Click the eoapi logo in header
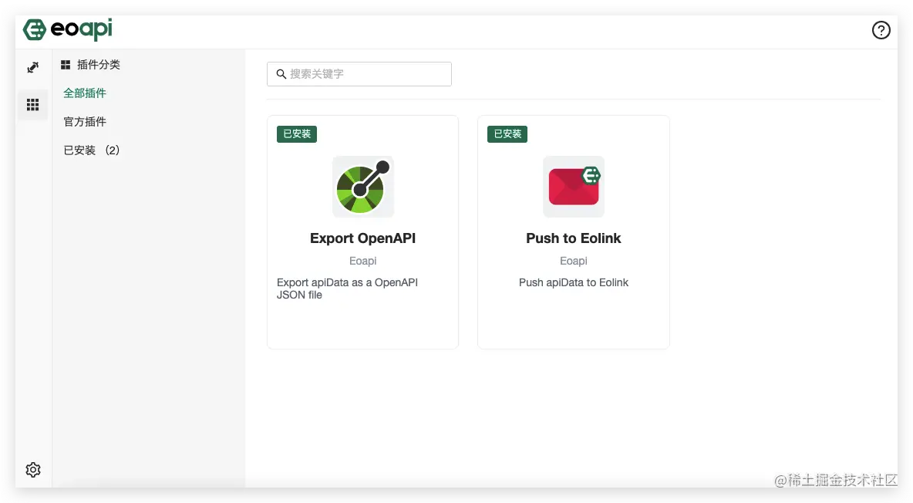 coord(68,29)
